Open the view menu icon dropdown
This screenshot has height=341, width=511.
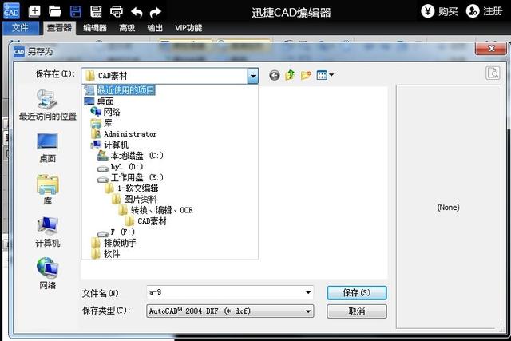(325, 75)
